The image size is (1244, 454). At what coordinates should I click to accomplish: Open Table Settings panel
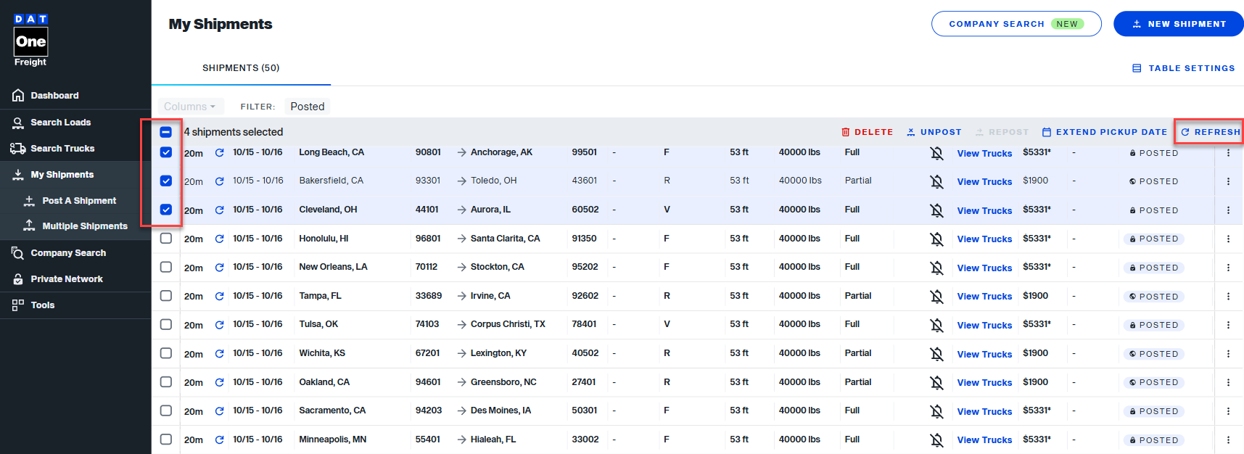tap(1183, 68)
